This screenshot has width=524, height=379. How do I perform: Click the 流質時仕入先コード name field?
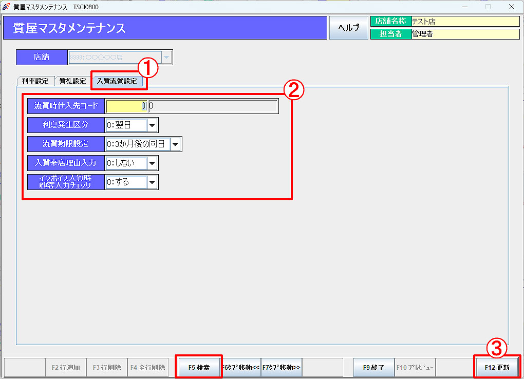213,106
